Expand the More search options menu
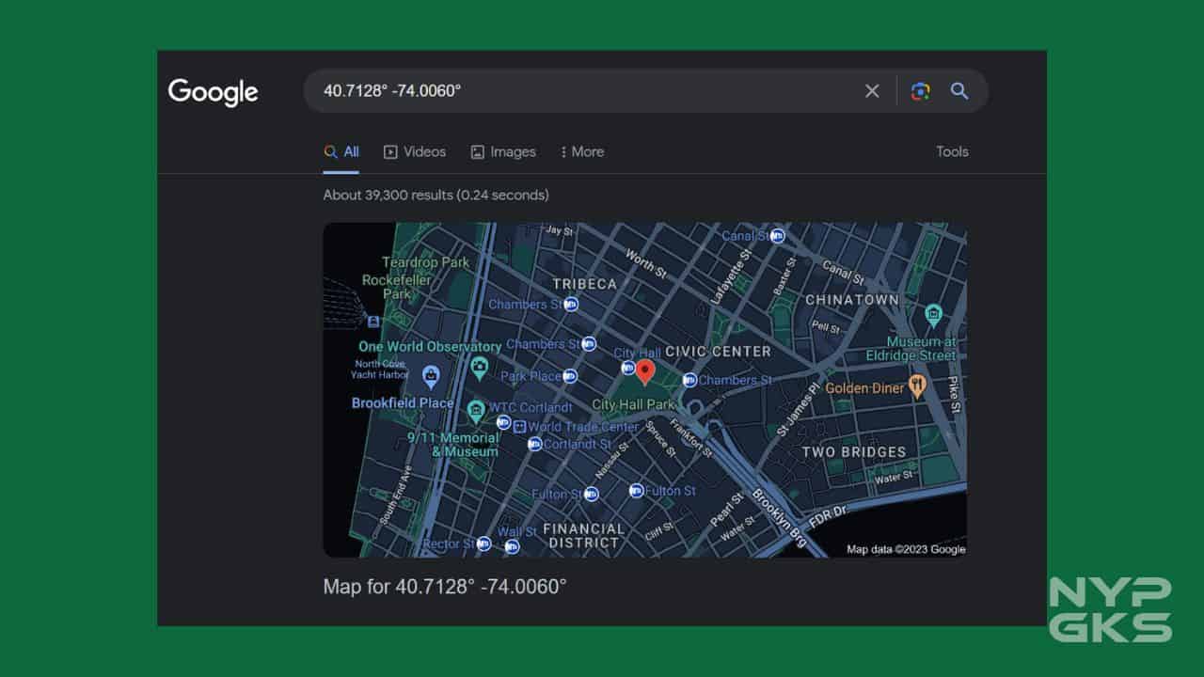This screenshot has width=1204, height=677. tap(581, 151)
